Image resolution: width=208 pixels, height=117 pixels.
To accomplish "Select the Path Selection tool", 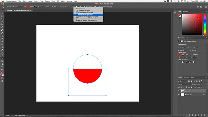I will click(2, 58).
